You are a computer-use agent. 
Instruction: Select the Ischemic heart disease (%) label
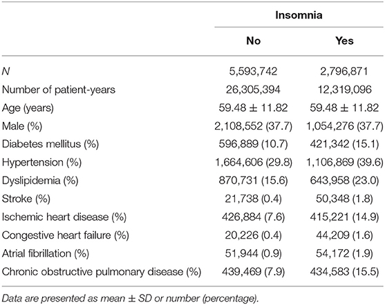(64, 217)
